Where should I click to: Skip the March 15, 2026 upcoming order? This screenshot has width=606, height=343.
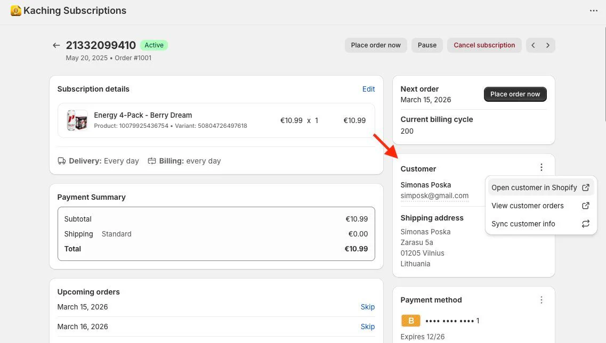[368, 307]
